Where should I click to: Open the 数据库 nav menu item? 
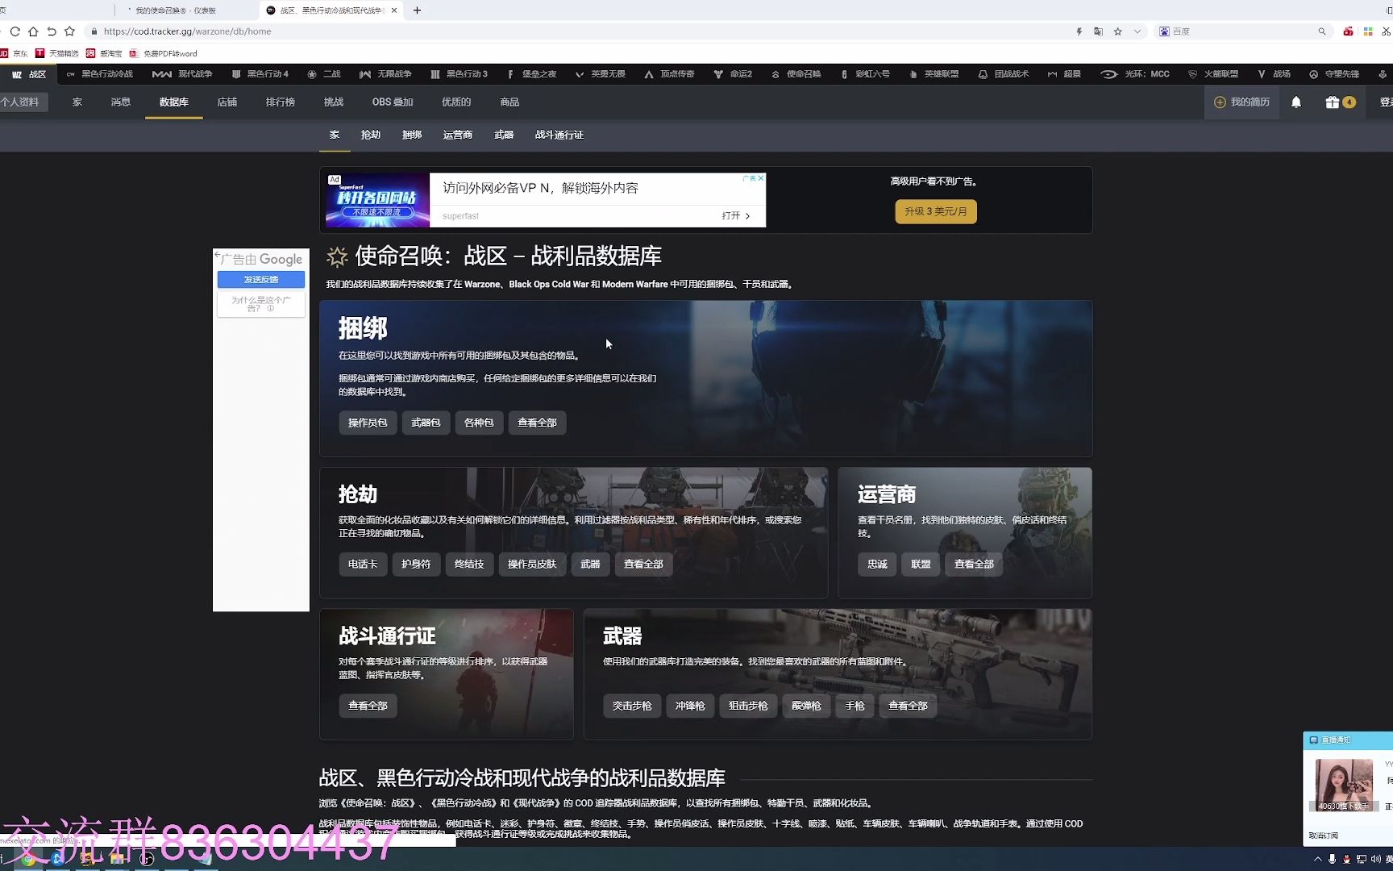point(174,102)
